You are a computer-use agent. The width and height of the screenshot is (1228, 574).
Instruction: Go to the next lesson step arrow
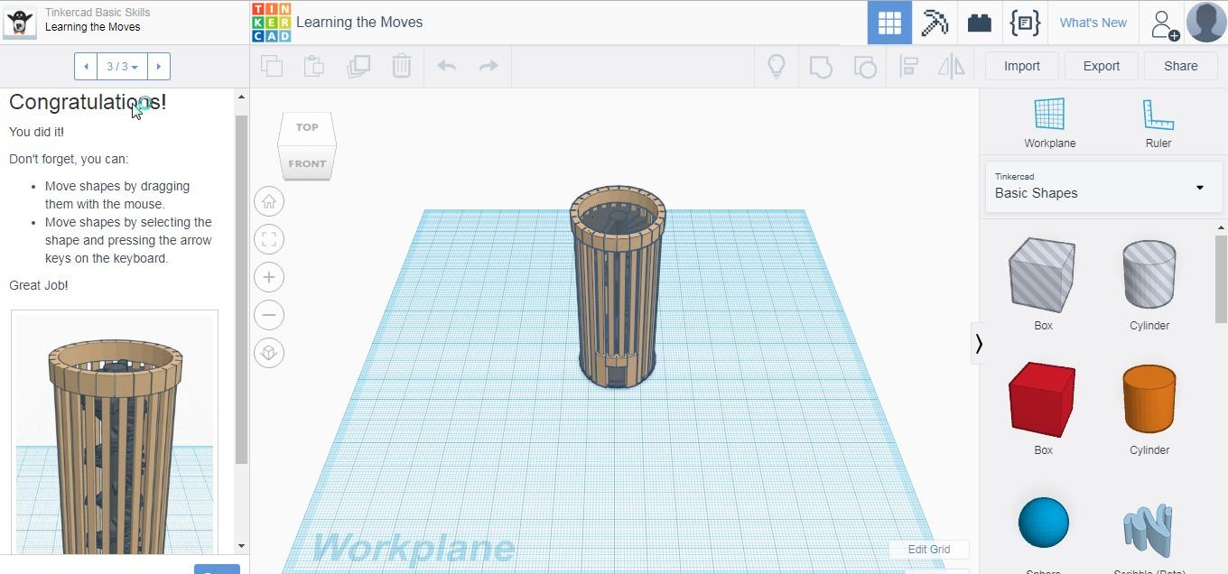(x=158, y=66)
